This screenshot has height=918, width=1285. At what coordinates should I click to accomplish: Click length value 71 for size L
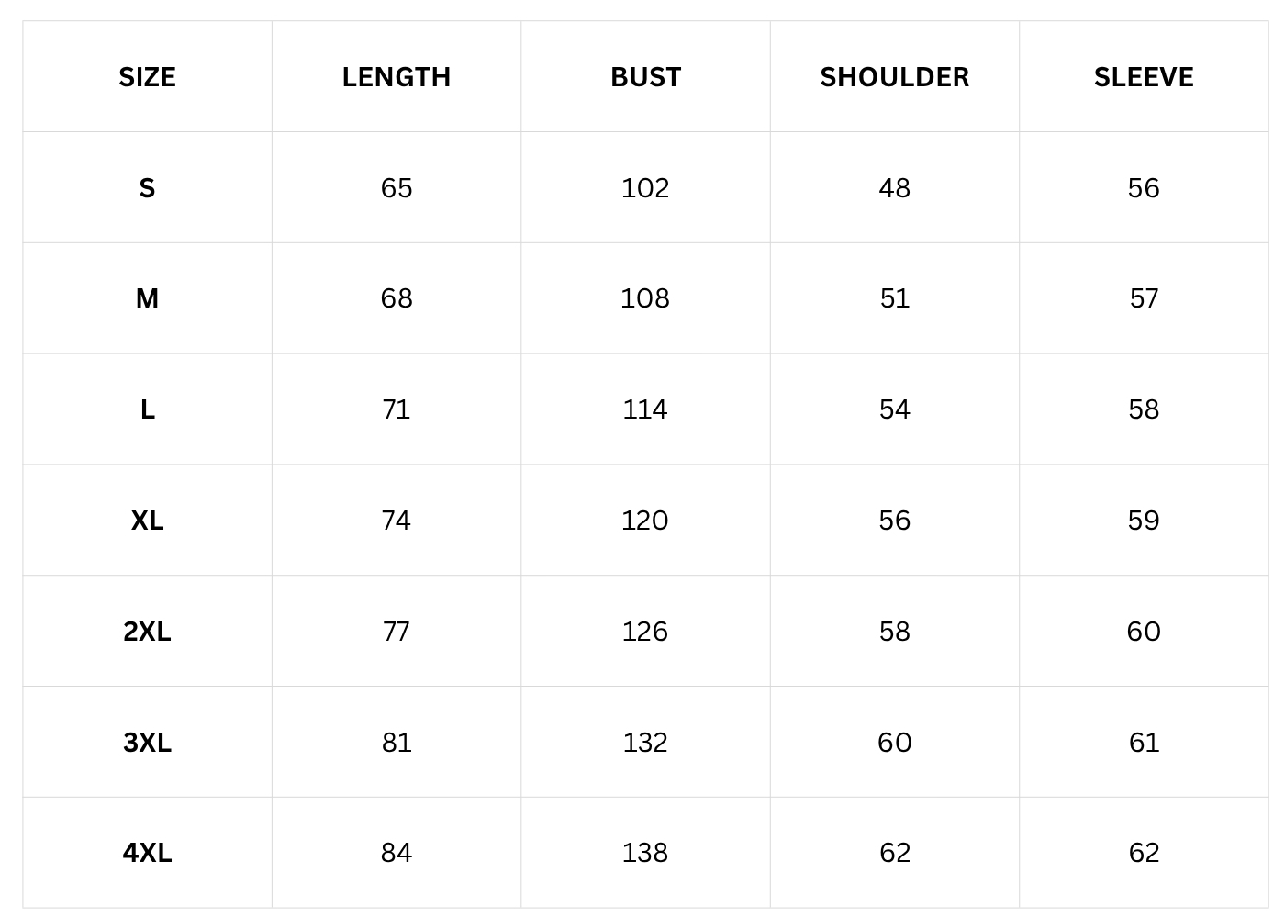coord(397,409)
